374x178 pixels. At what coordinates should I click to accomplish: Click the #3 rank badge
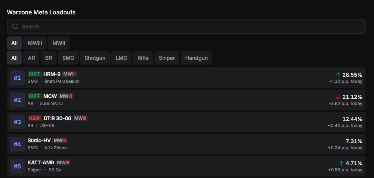17,122
